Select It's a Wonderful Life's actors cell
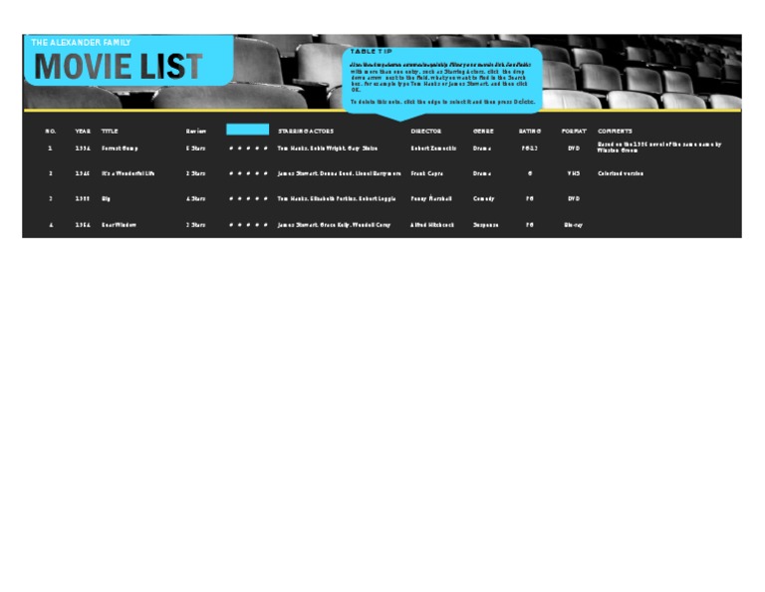 coord(339,173)
